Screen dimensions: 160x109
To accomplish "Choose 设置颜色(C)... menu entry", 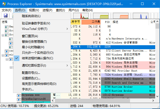I will point(42,78).
